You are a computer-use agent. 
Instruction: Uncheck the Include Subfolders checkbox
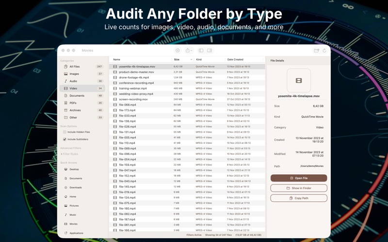[x=65, y=139]
